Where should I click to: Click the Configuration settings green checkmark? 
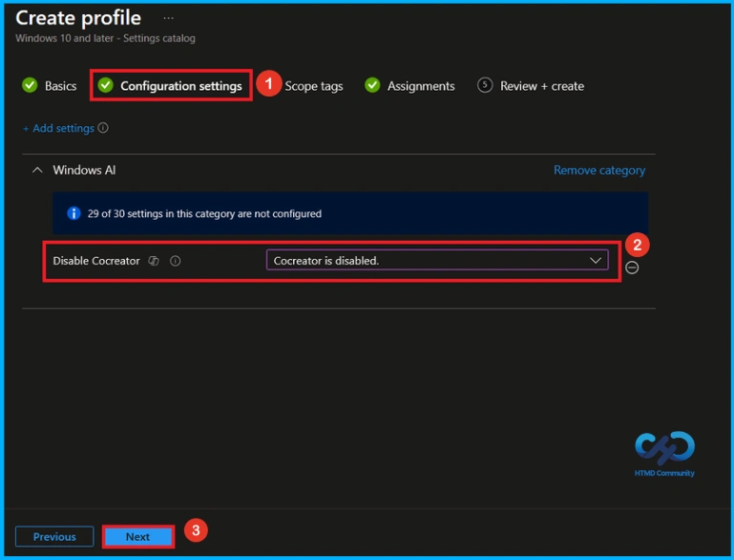pyautogui.click(x=106, y=85)
